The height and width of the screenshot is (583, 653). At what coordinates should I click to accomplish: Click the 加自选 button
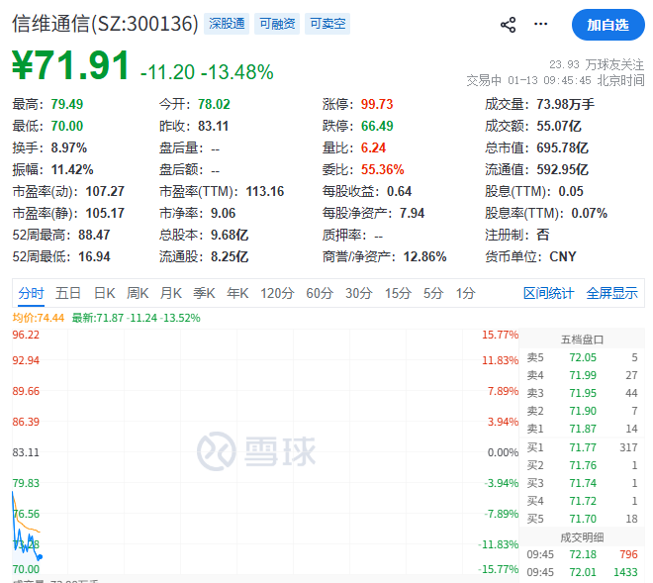(608, 25)
